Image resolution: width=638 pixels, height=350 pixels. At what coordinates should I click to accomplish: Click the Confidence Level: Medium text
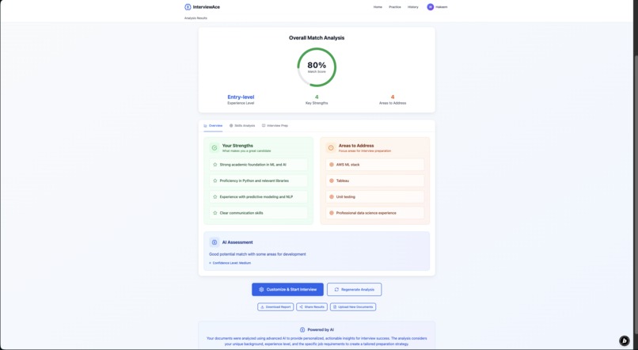(x=231, y=263)
